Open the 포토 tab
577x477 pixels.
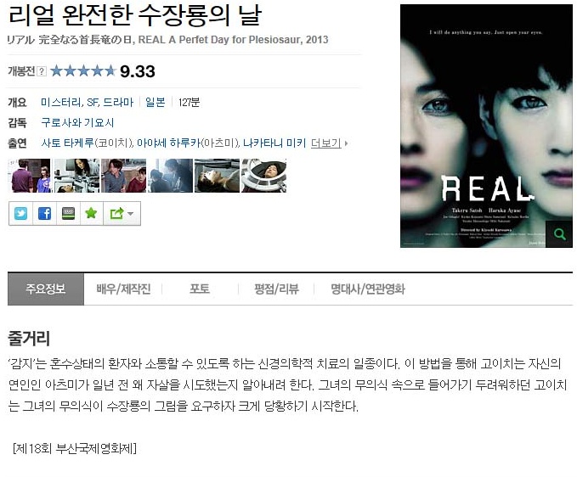tap(200, 289)
